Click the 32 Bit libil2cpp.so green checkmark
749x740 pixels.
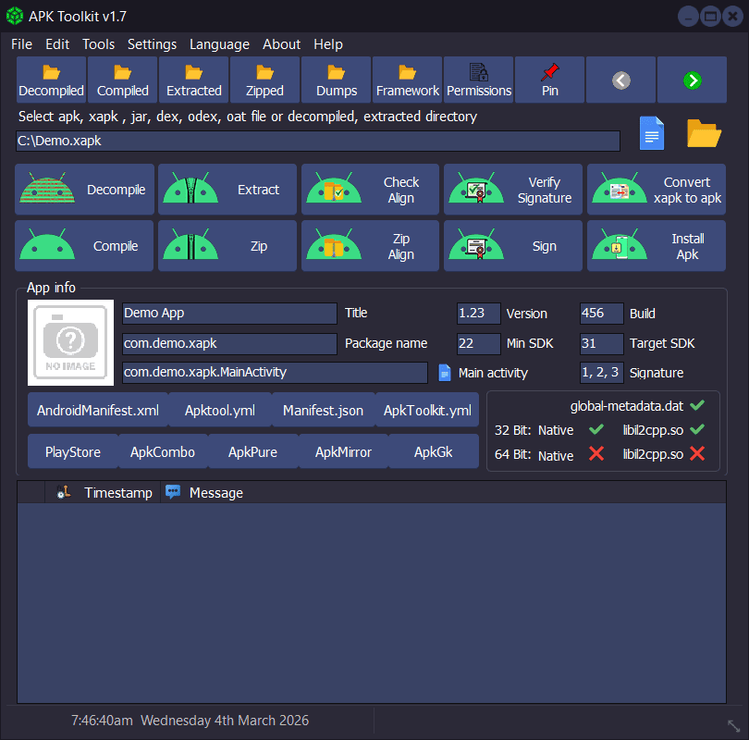click(x=697, y=429)
